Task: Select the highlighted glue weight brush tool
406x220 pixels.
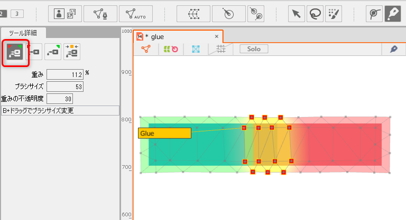Action: coord(15,52)
